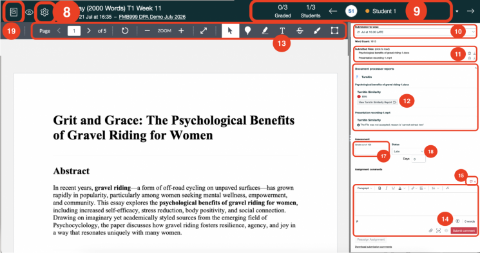Download the Presentation recording mp4 file
Screen dimensions: 480x253
click(x=474, y=58)
